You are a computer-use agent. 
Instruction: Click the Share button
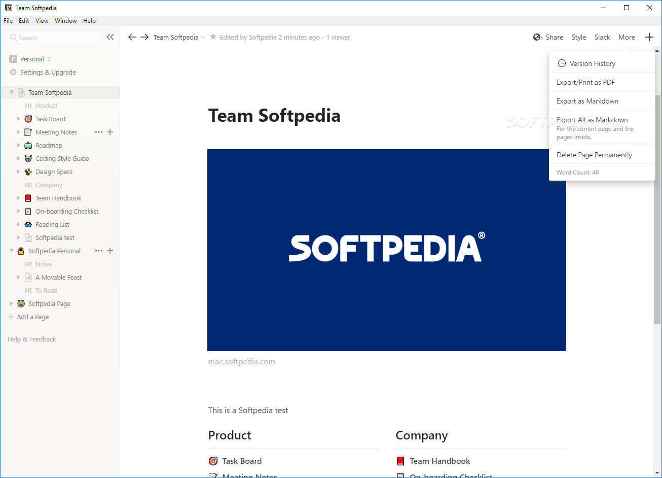tap(548, 37)
